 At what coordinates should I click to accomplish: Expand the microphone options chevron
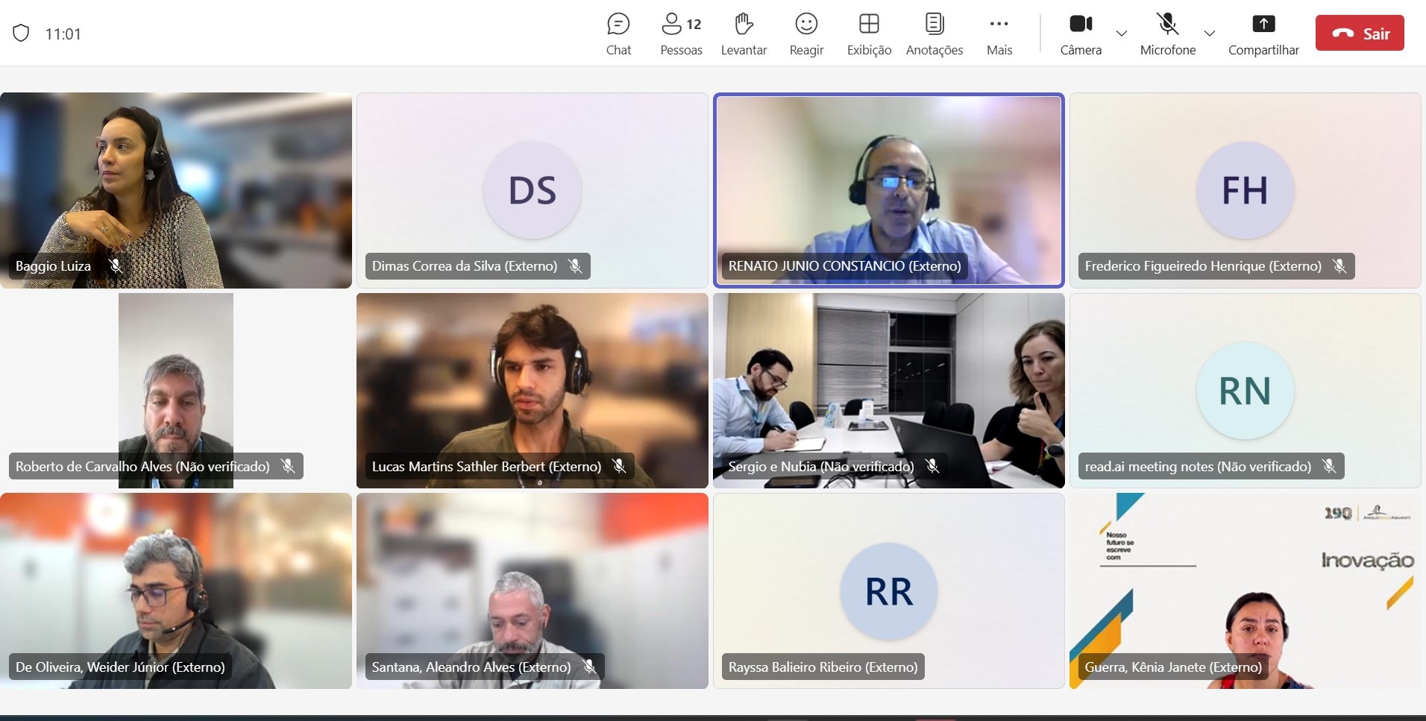point(1210,34)
